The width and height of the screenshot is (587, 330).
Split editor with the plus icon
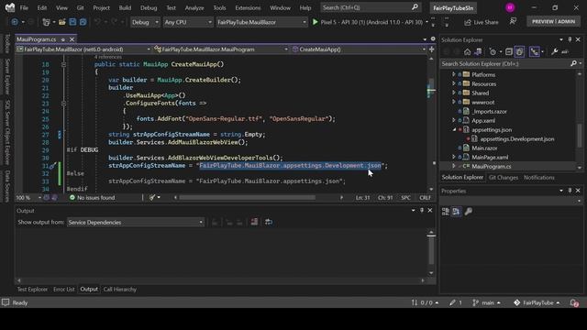432,49
